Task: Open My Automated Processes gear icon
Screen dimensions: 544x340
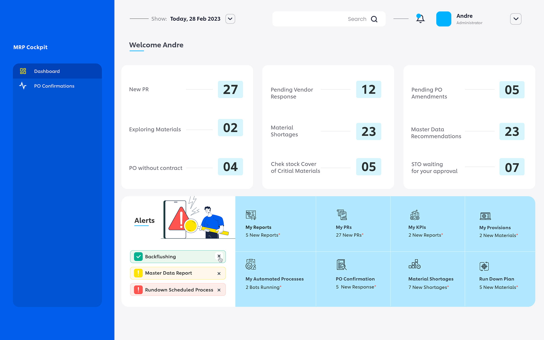Action: click(x=250, y=264)
